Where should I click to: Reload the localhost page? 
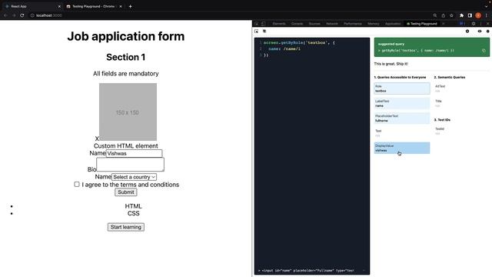click(x=22, y=15)
